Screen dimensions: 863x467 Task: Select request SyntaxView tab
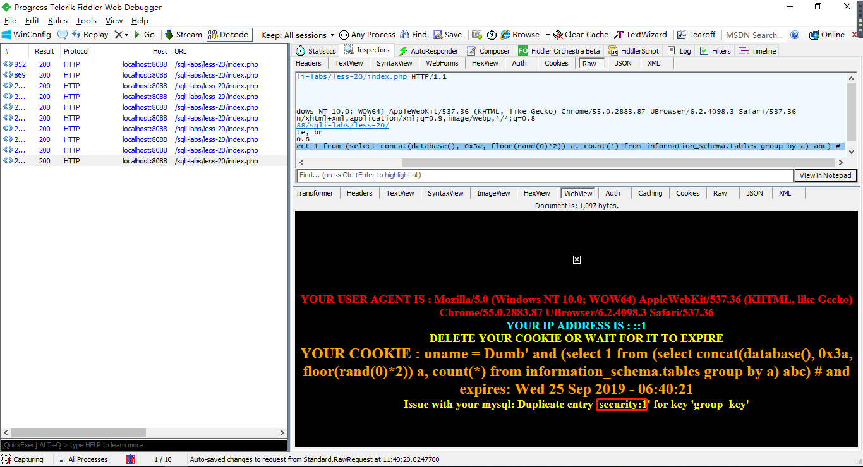tap(394, 63)
